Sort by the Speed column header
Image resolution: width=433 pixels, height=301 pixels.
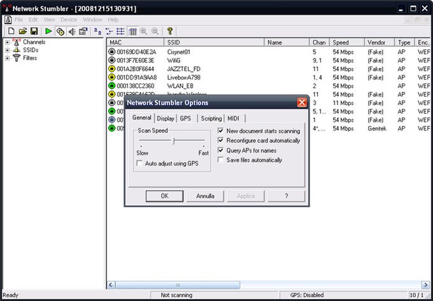pos(347,42)
